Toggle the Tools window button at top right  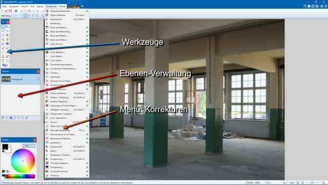305,6
